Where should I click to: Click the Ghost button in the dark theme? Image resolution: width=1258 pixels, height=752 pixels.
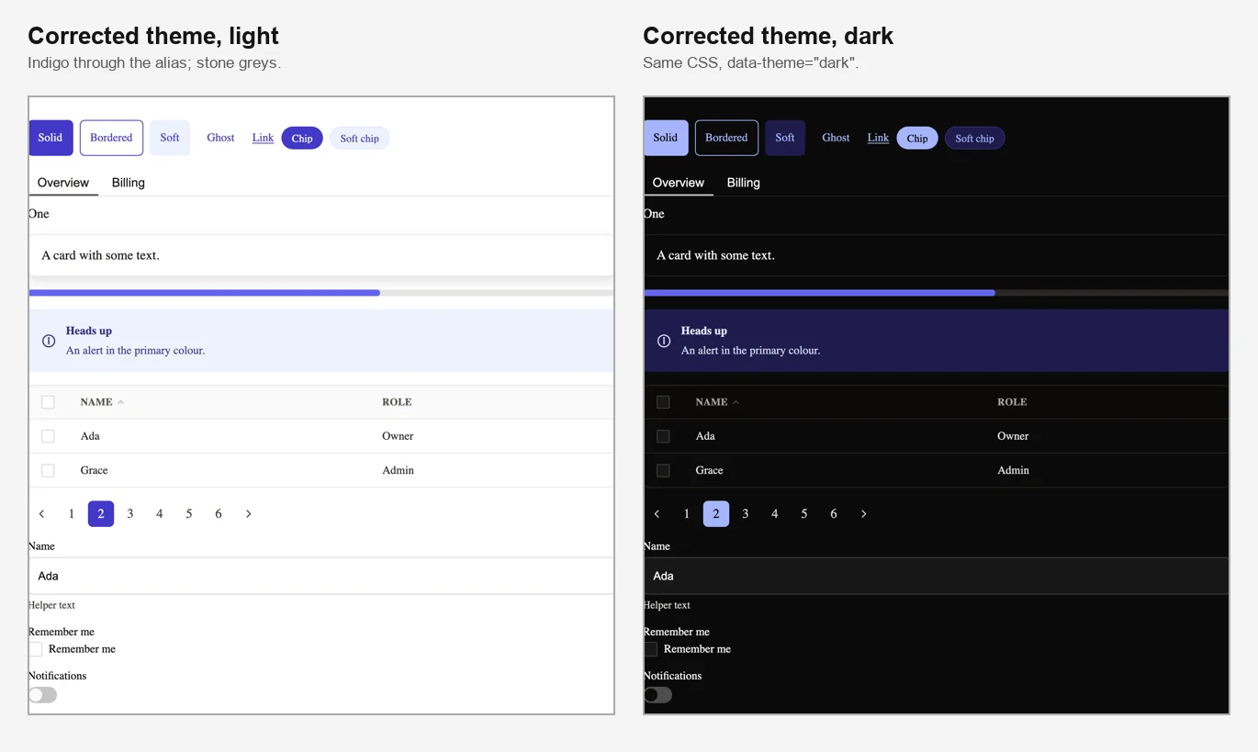836,138
